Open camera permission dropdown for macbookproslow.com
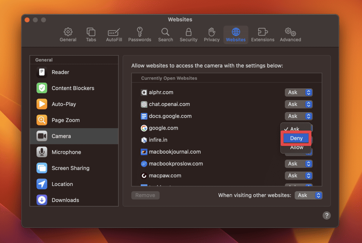The image size is (362, 243). click(298, 164)
